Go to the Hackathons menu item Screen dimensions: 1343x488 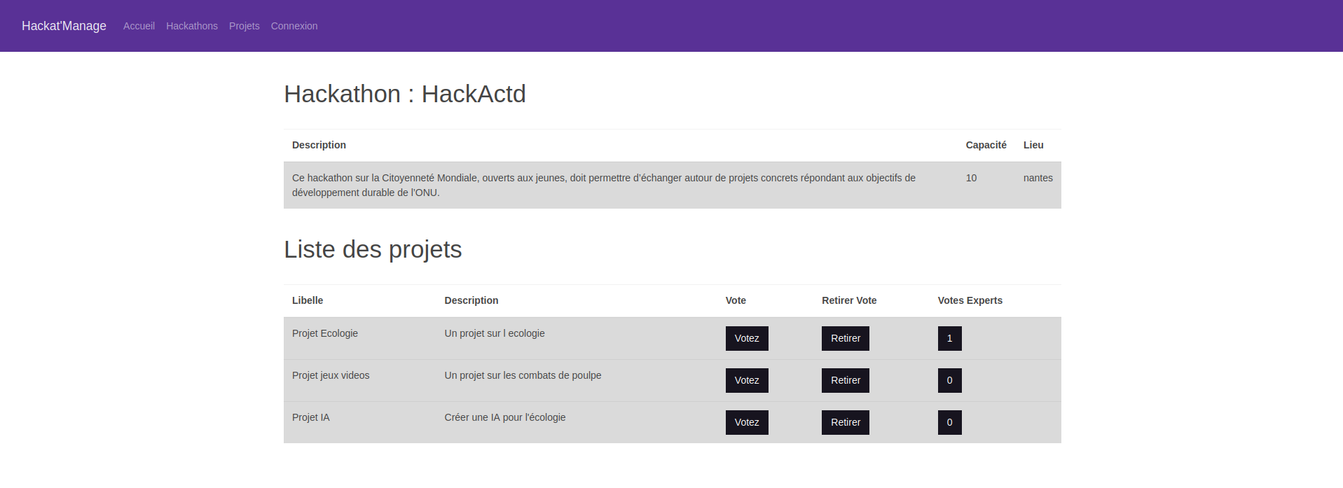192,26
